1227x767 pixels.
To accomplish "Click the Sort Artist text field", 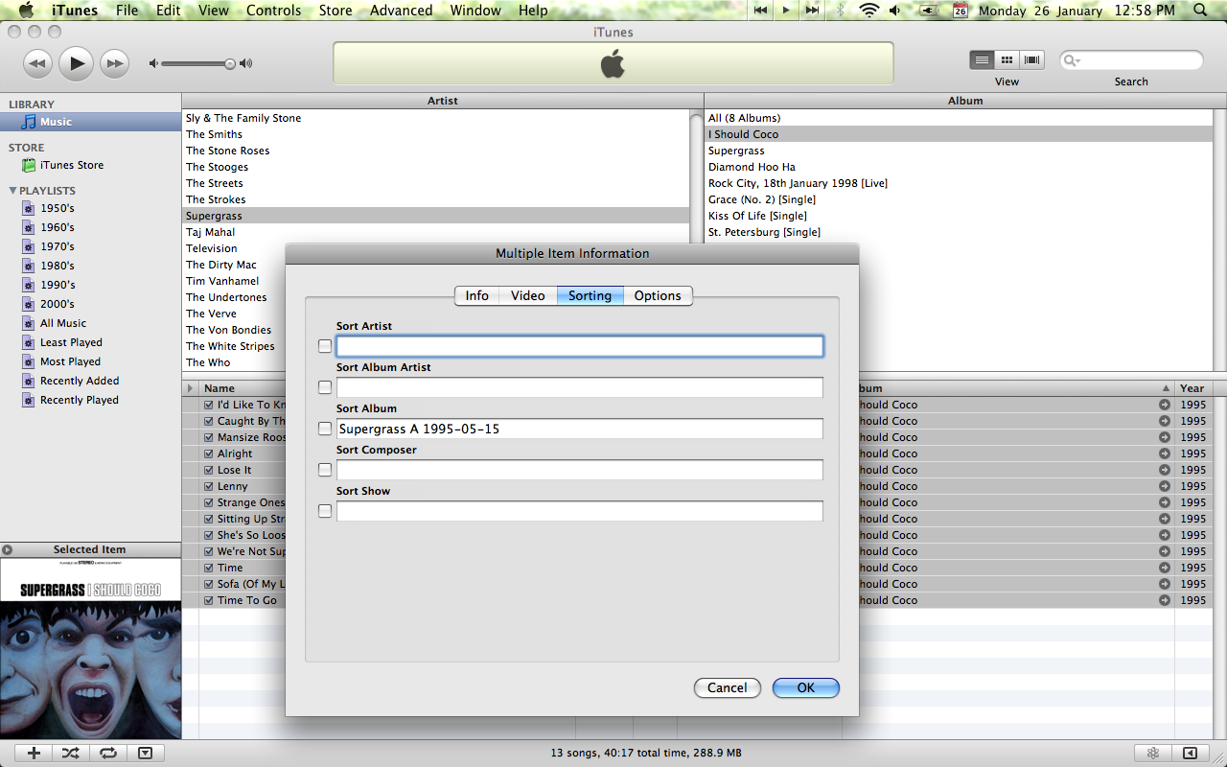I will 580,346.
